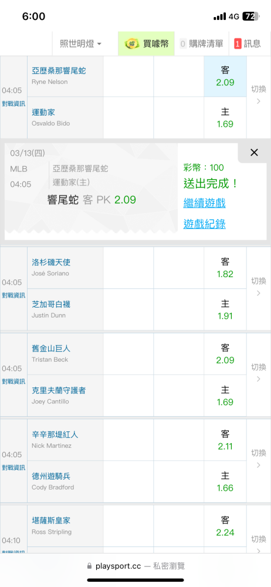Pick home odds 1.91 for 芝加哥白襪
This screenshot has width=271, height=587.
coord(225,309)
